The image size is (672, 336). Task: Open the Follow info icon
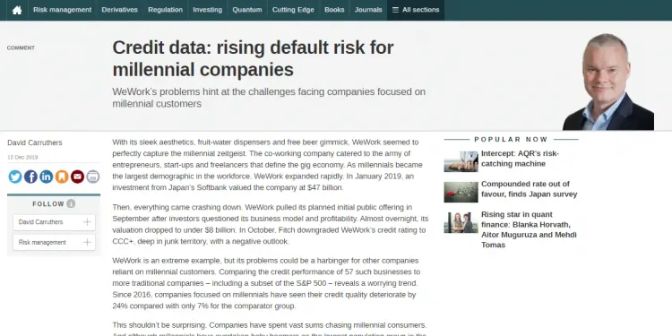(71, 204)
